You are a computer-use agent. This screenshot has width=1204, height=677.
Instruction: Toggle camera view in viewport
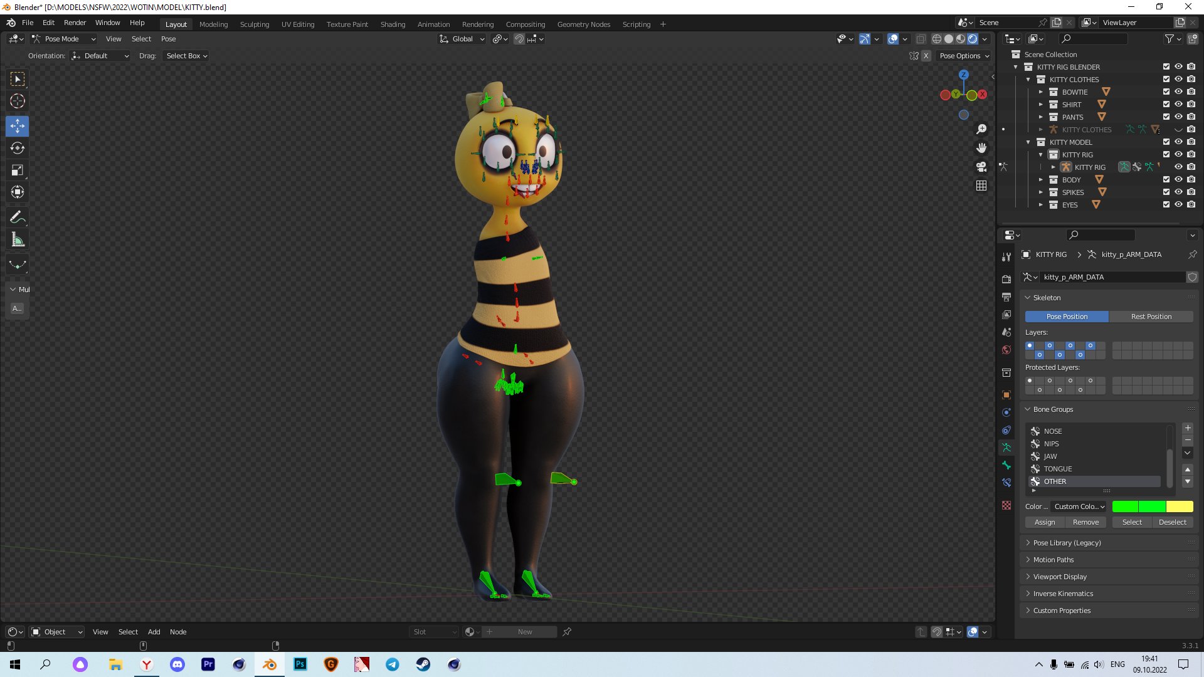click(981, 167)
